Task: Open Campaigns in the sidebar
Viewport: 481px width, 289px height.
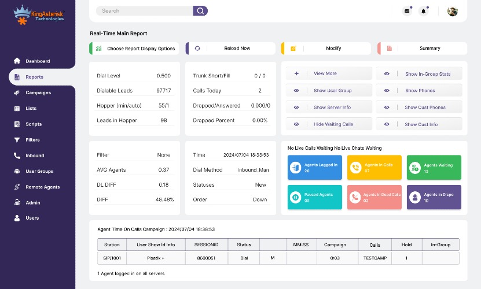Action: coord(38,92)
